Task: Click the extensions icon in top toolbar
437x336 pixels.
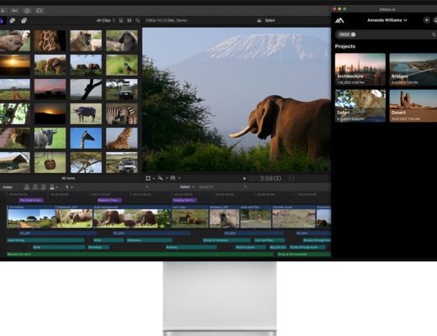Action: pyautogui.click(x=39, y=11)
